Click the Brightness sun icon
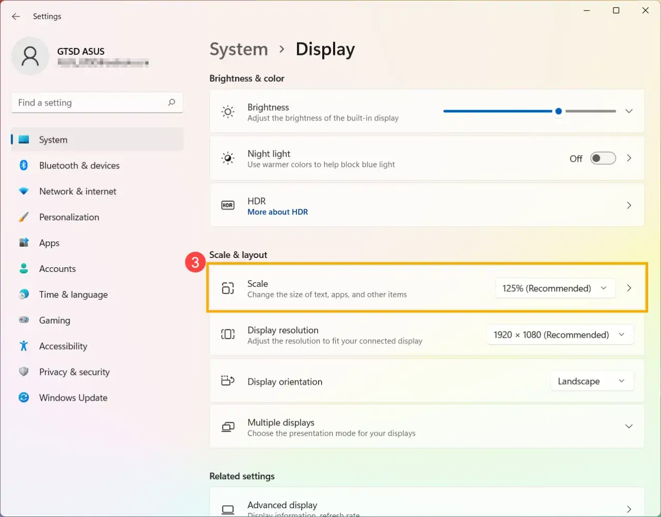661x517 pixels. [228, 112]
